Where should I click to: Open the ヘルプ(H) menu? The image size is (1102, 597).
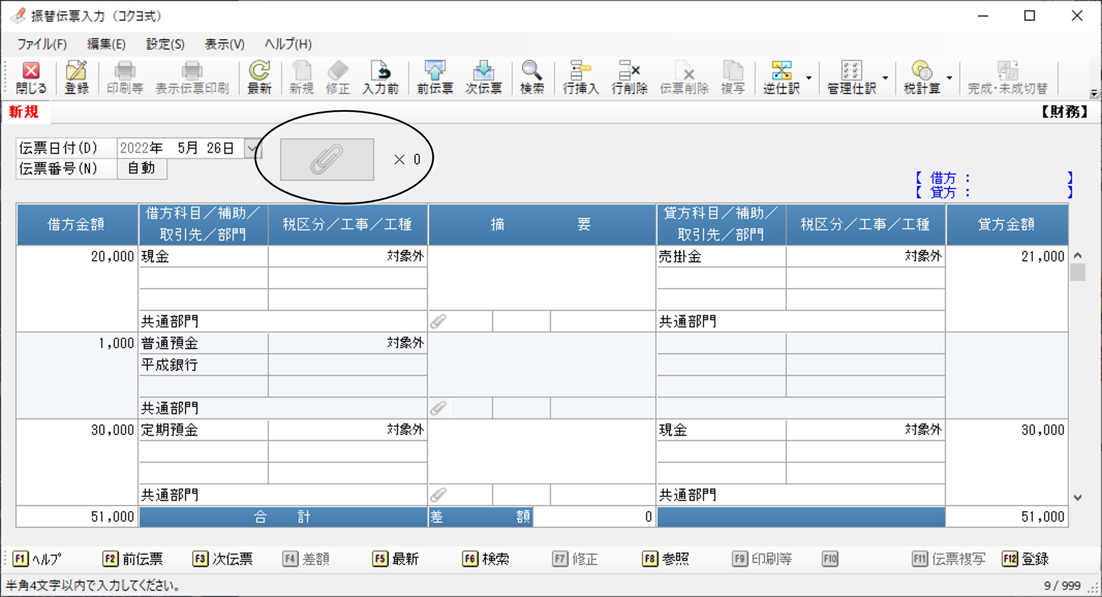tap(288, 44)
